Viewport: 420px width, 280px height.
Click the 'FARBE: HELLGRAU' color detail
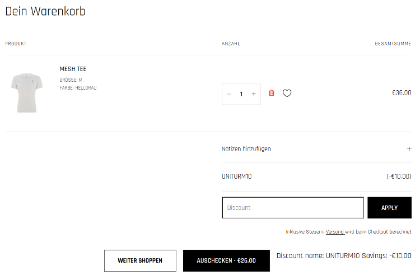pos(78,88)
